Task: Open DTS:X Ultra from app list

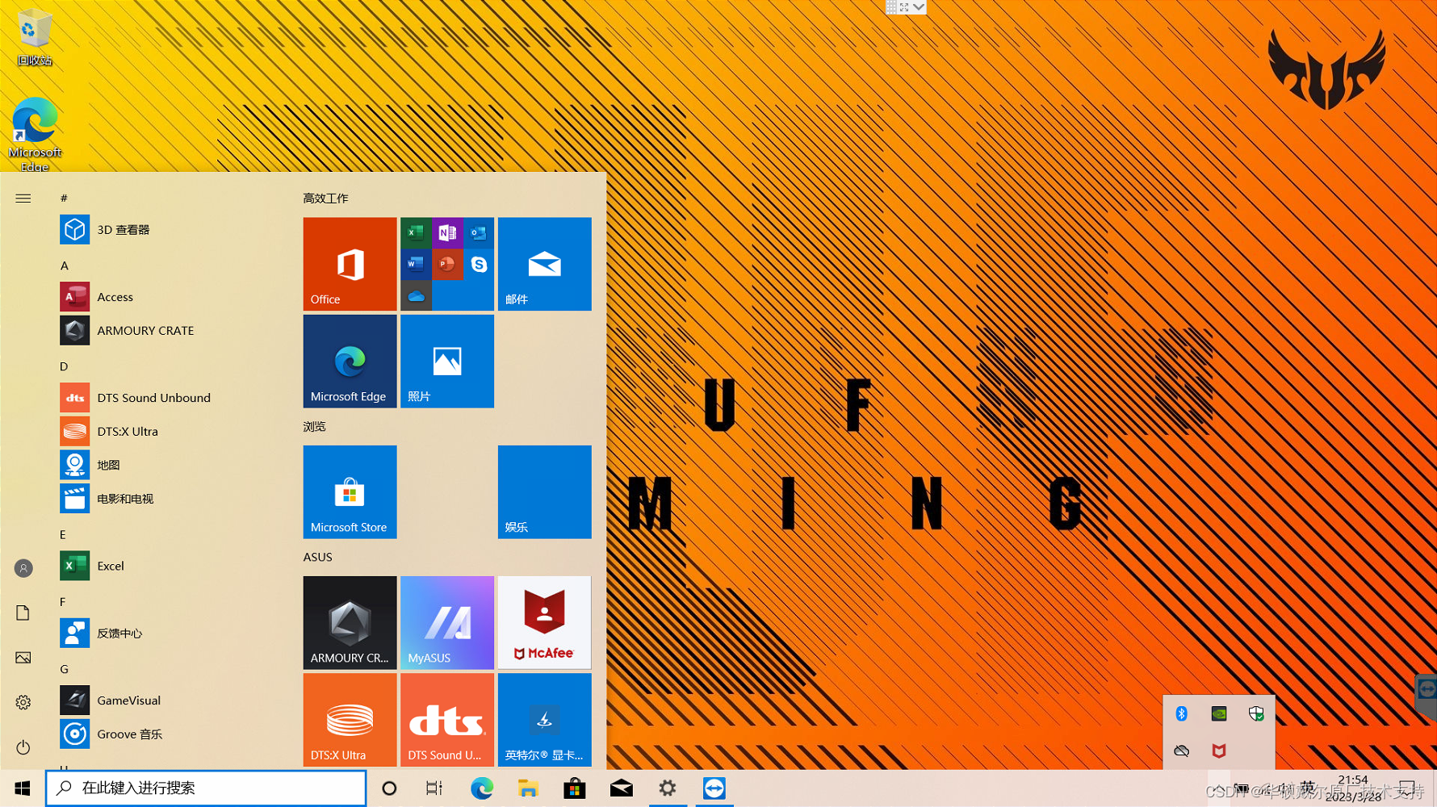Action: pyautogui.click(x=170, y=432)
